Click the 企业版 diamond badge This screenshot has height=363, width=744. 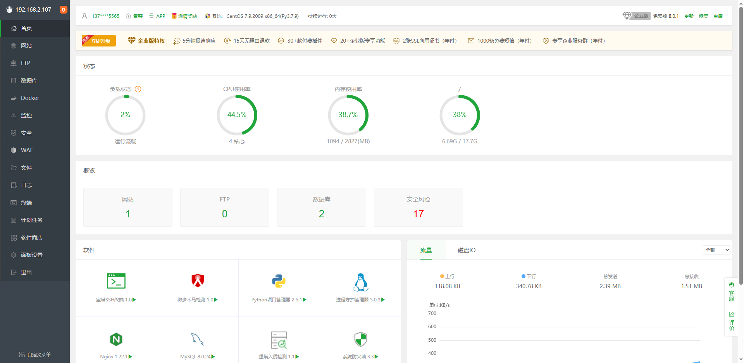point(636,16)
